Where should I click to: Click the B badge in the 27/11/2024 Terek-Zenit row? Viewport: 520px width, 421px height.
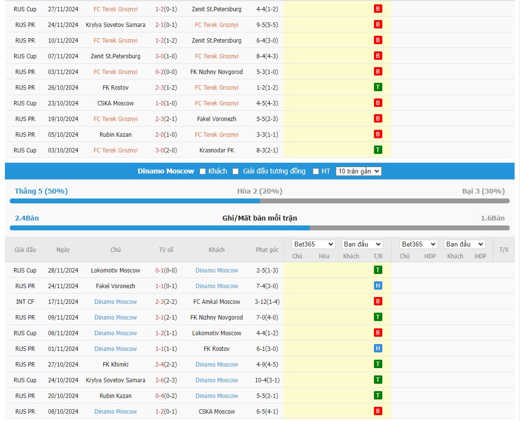coord(378,9)
